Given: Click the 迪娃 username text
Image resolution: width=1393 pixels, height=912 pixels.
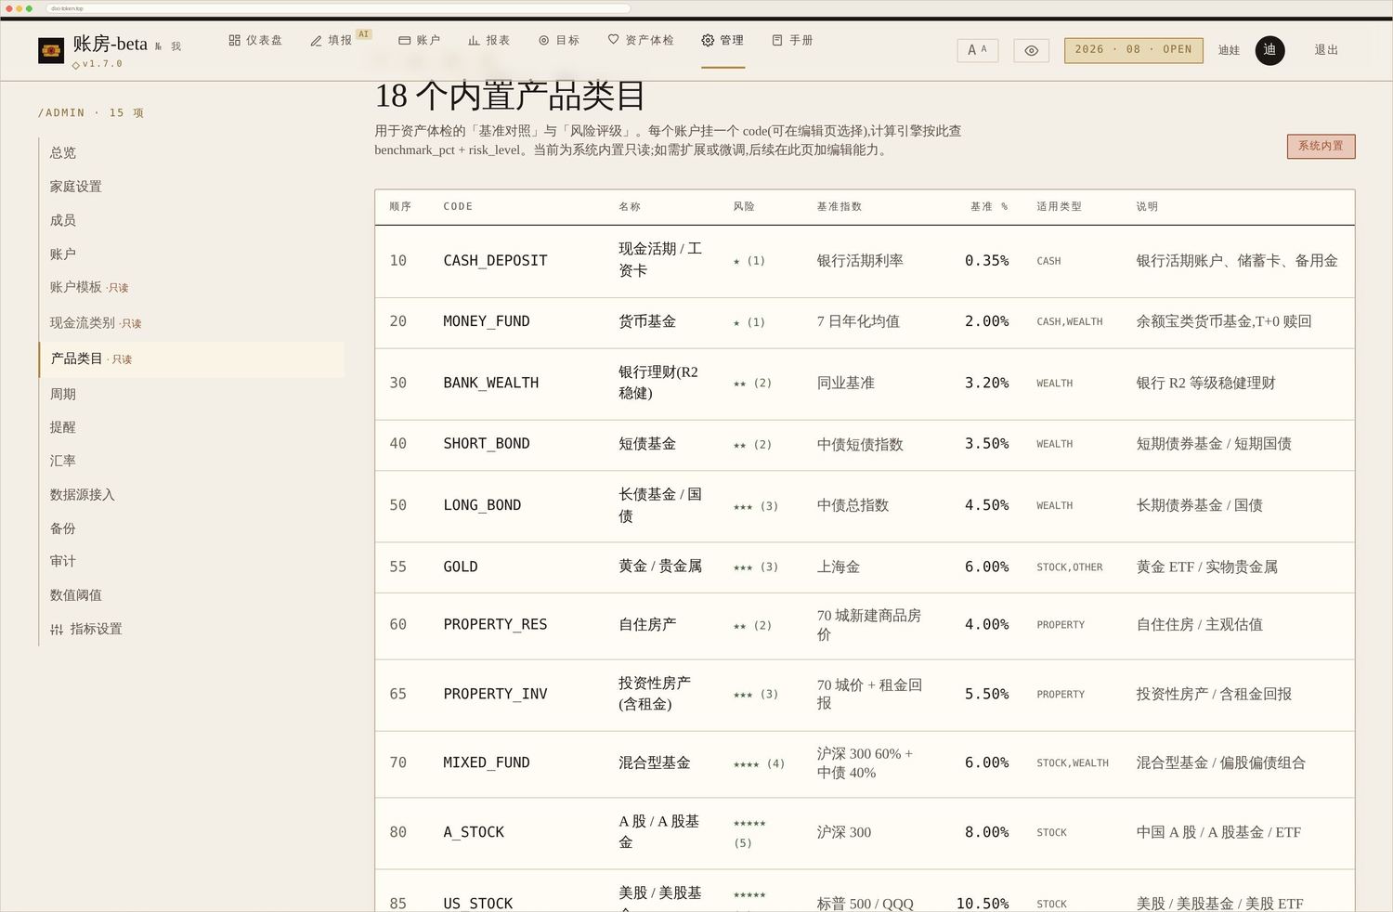Looking at the screenshot, I should click(x=1229, y=50).
